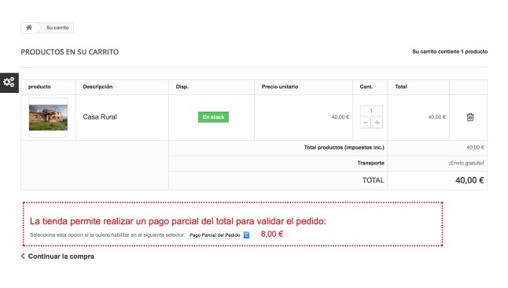The width and height of the screenshot is (508, 288).
Task: Click the Disp. column header
Action: (182, 87)
